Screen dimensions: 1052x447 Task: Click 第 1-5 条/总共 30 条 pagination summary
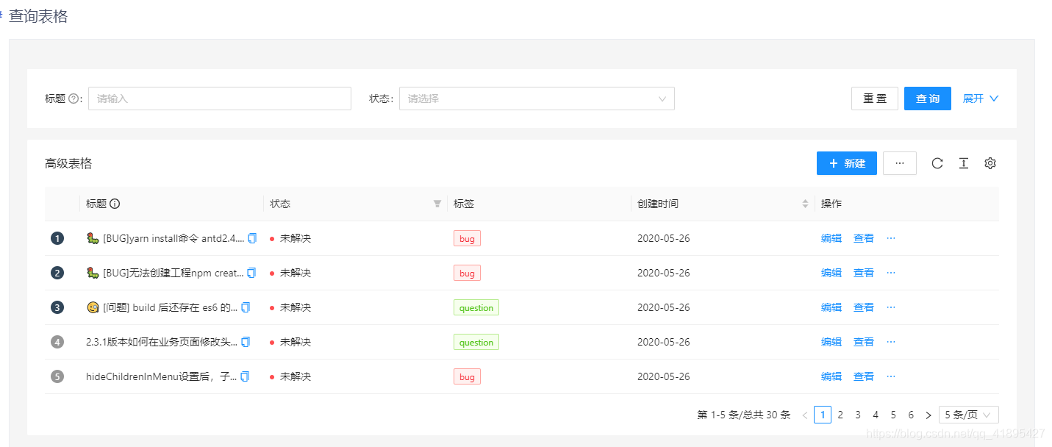coord(744,415)
